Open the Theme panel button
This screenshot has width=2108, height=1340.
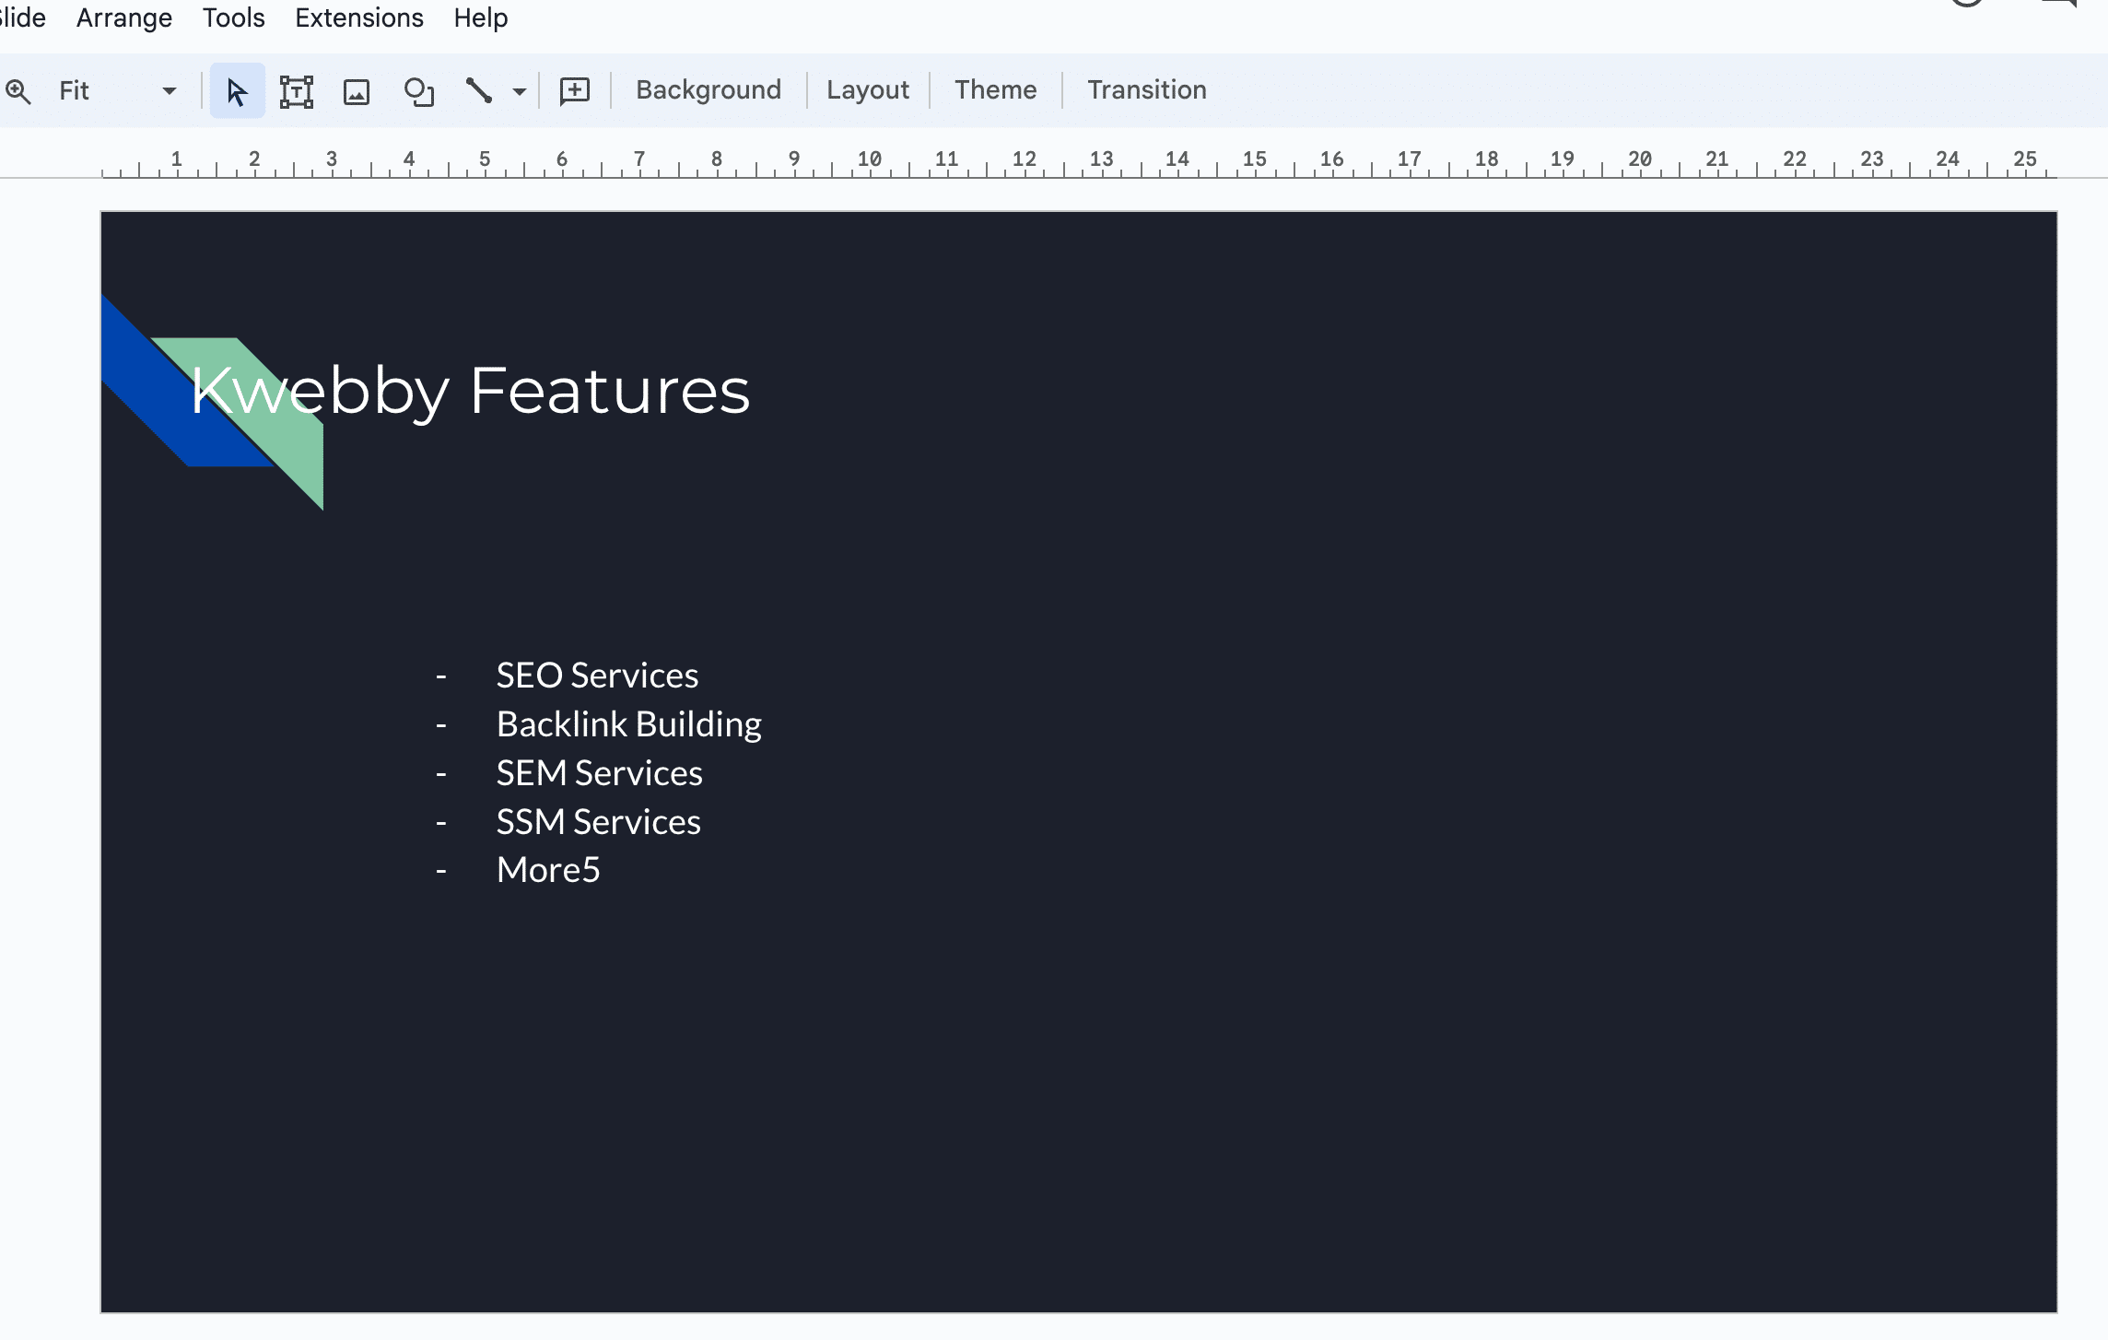pyautogui.click(x=995, y=89)
